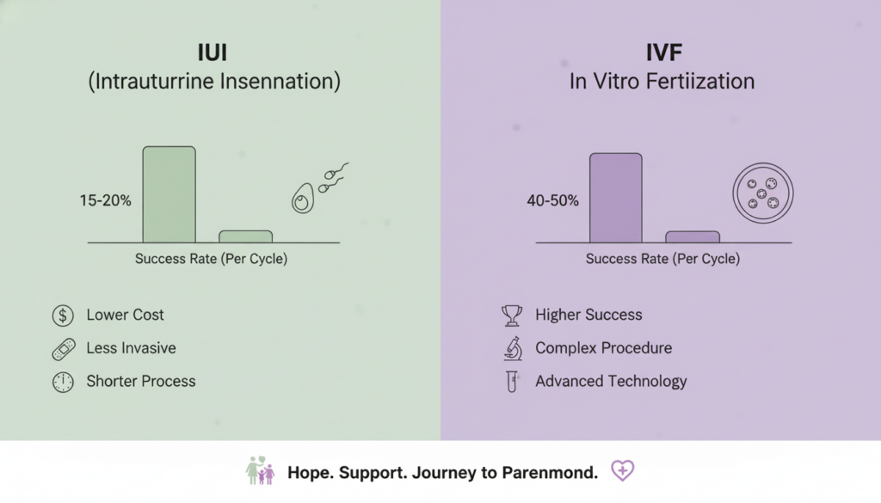The height and width of the screenshot is (503, 881).
Task: Click the short purple IVF bar
Action: (x=693, y=236)
